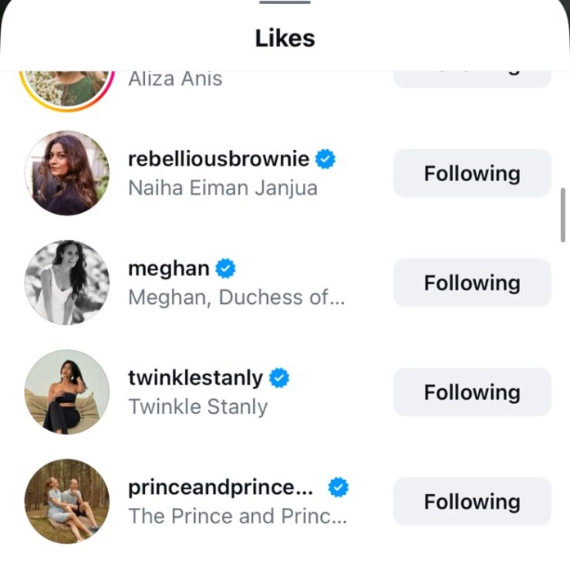Screen dimensions: 570x562
Task: Tap the blue verified checkmark beside twinklestanly
Action: pyautogui.click(x=279, y=378)
